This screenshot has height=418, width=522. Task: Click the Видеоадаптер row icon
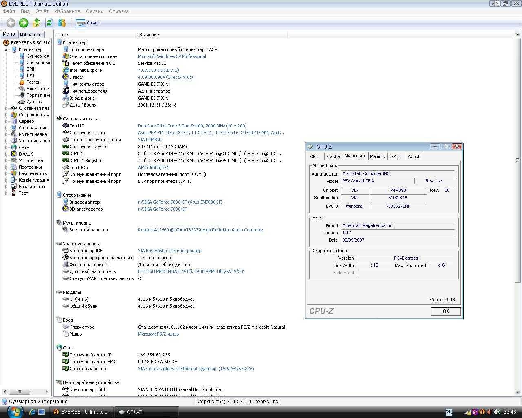(66, 202)
